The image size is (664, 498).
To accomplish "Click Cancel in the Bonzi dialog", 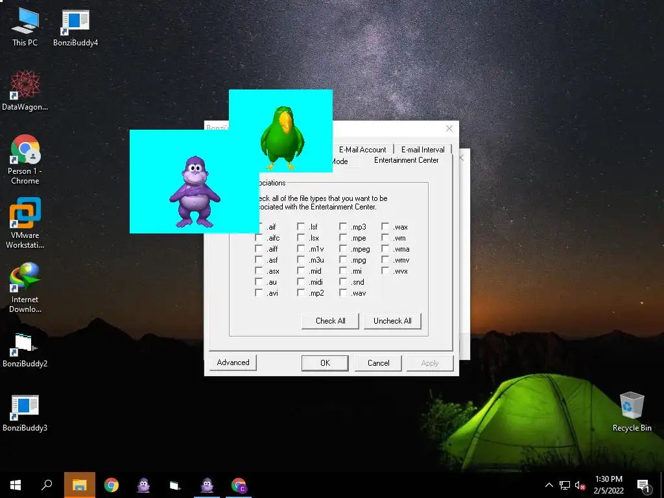I will coord(378,363).
